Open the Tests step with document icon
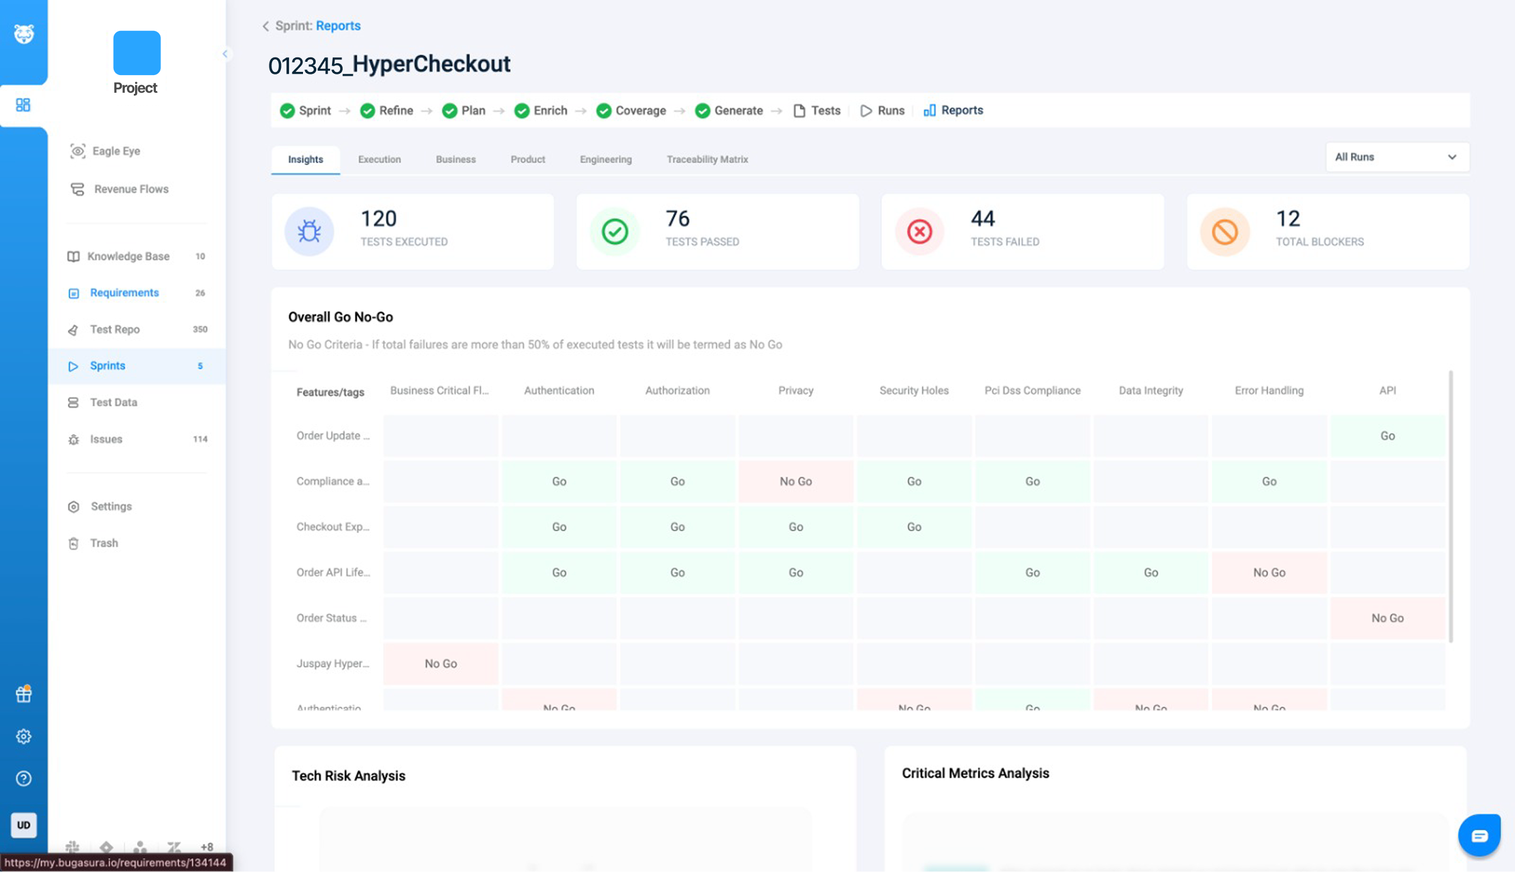The width and height of the screenshot is (1515, 872). coord(817,110)
